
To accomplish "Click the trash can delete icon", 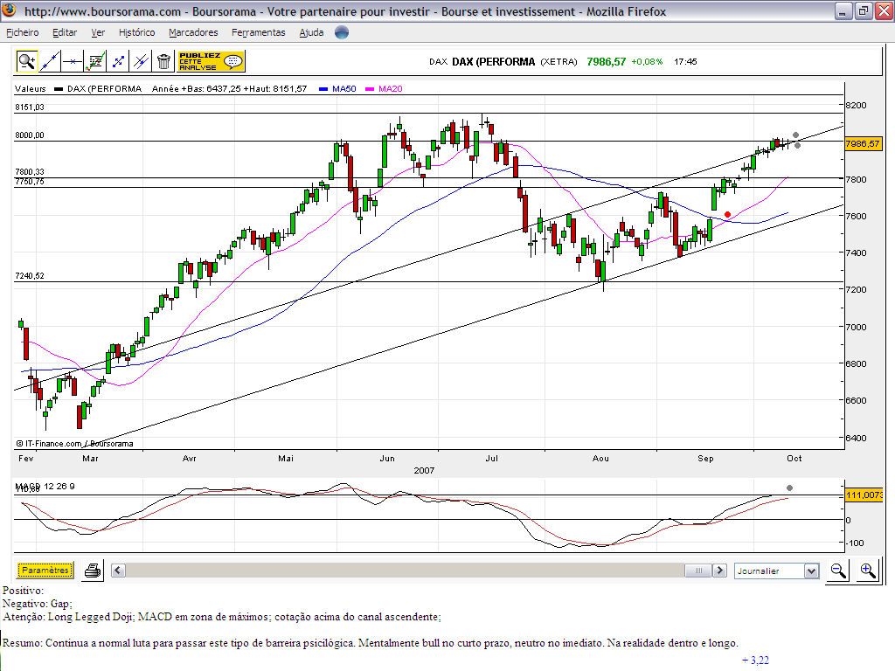I will (163, 61).
